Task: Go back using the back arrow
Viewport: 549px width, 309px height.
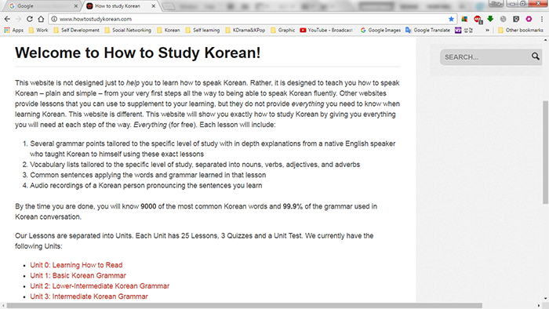Action: [7, 19]
